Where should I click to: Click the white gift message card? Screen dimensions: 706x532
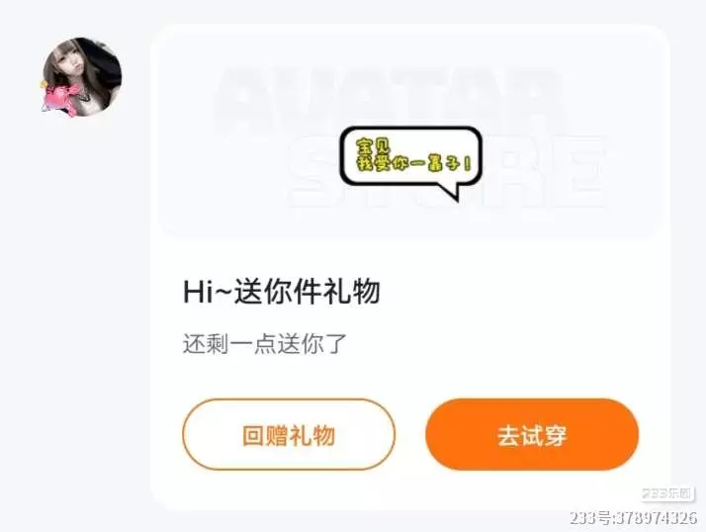[x=410, y=267]
